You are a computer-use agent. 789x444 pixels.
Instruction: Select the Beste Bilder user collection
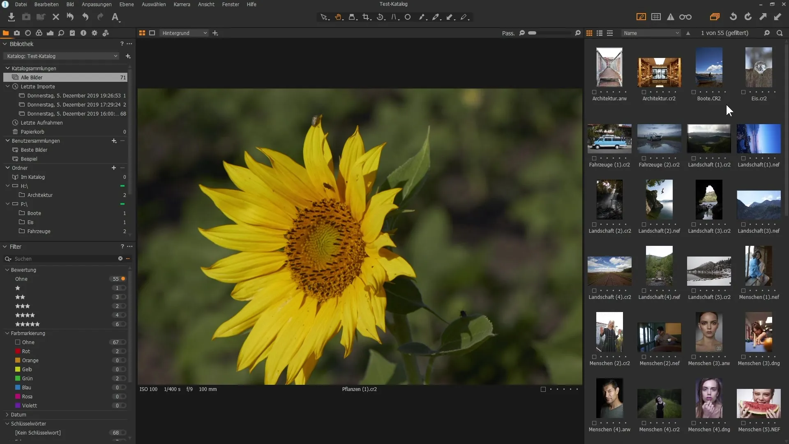(x=34, y=150)
